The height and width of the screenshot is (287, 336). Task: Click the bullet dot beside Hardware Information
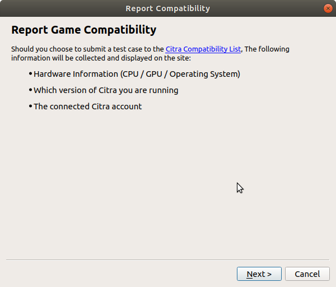pyautogui.click(x=30, y=73)
